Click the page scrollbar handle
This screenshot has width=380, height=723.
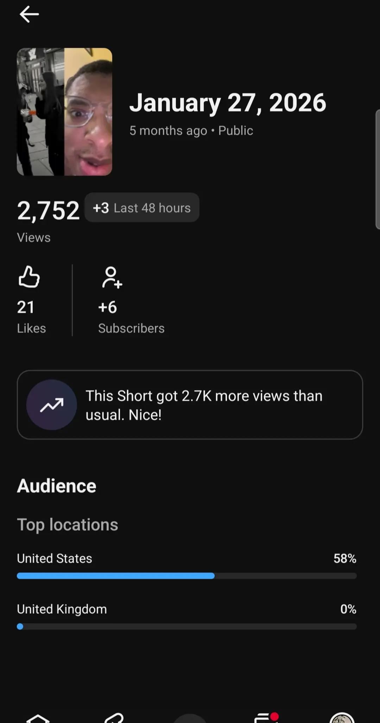point(378,169)
